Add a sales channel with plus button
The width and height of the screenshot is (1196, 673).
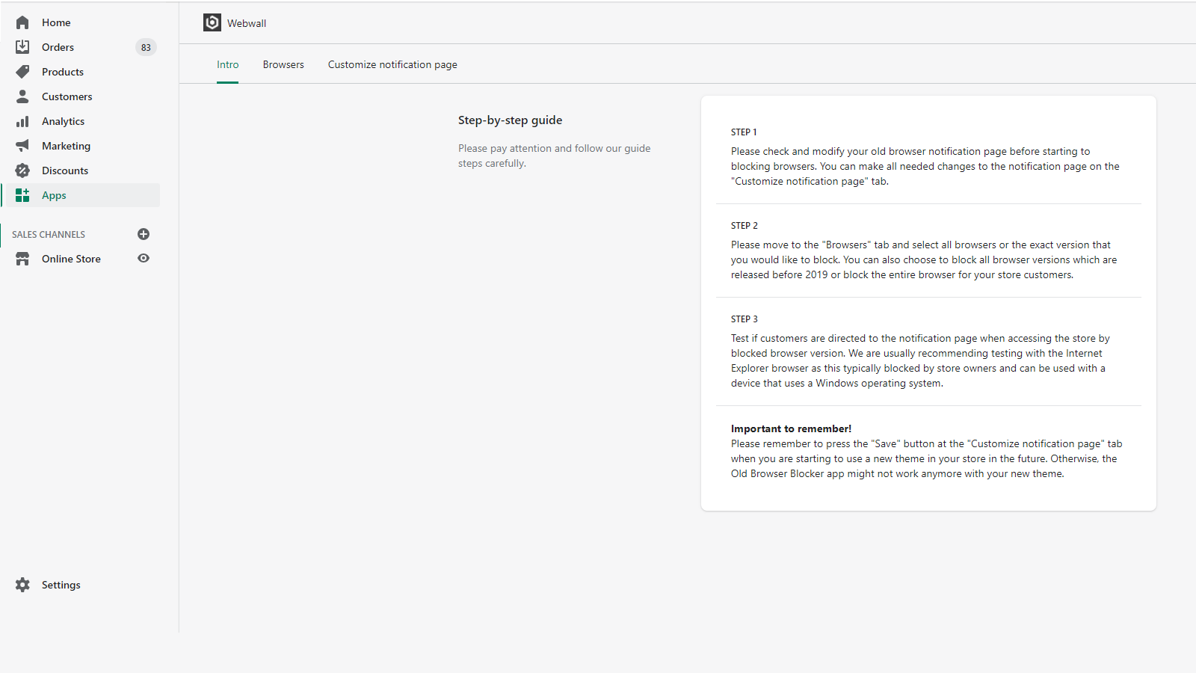[144, 234]
